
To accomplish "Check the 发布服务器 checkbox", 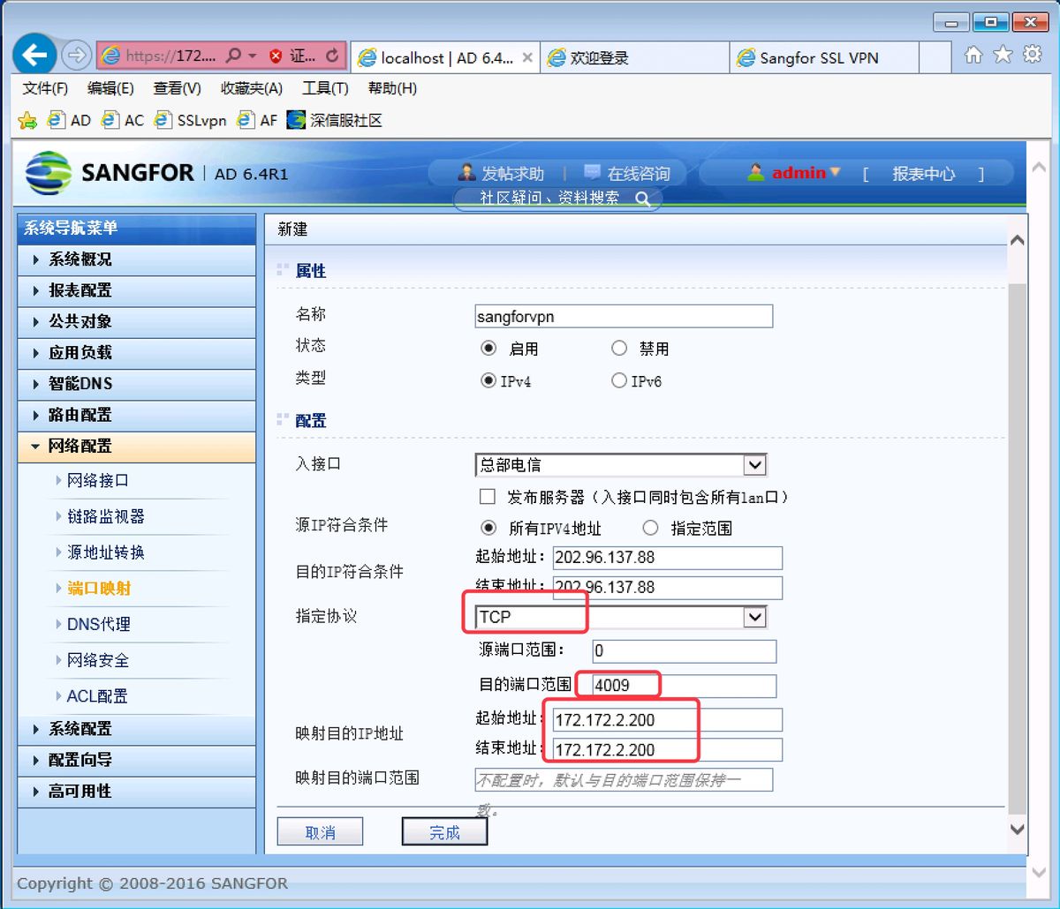I will click(487, 496).
